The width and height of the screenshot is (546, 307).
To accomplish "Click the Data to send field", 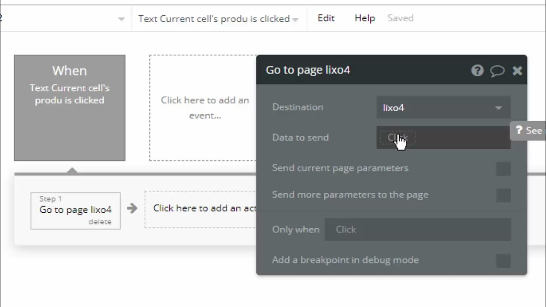I will point(443,138).
